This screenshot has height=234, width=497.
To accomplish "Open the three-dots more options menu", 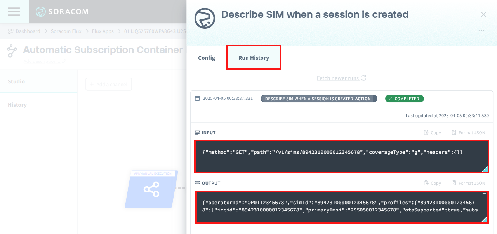I will (481, 31).
